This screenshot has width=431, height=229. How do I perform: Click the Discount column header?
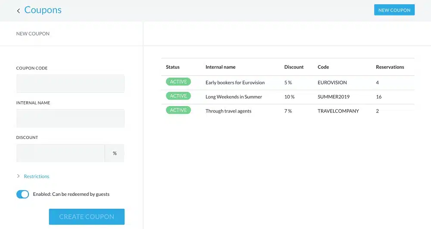294,67
